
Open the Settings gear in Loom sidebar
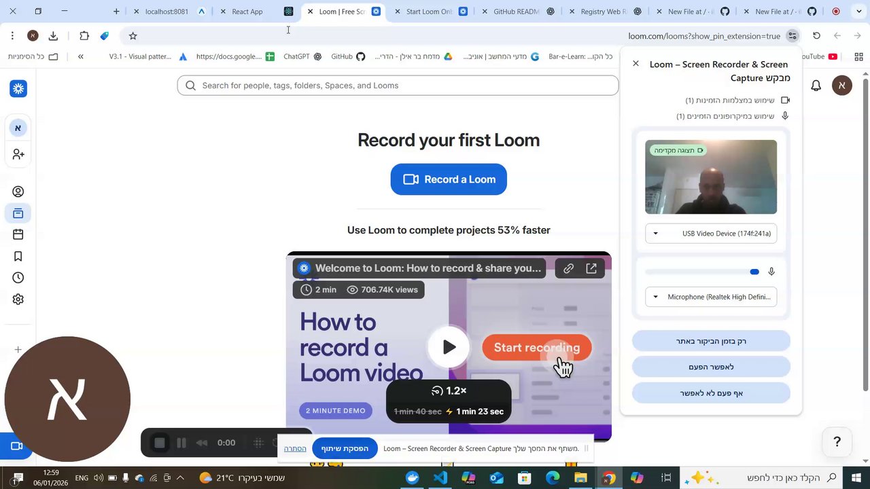pos(18,300)
